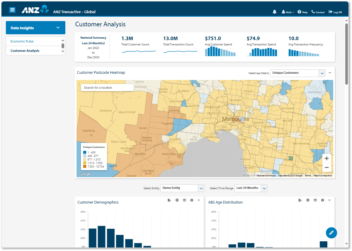
Task: Open the notification bell in the top bar
Action: tap(274, 12)
